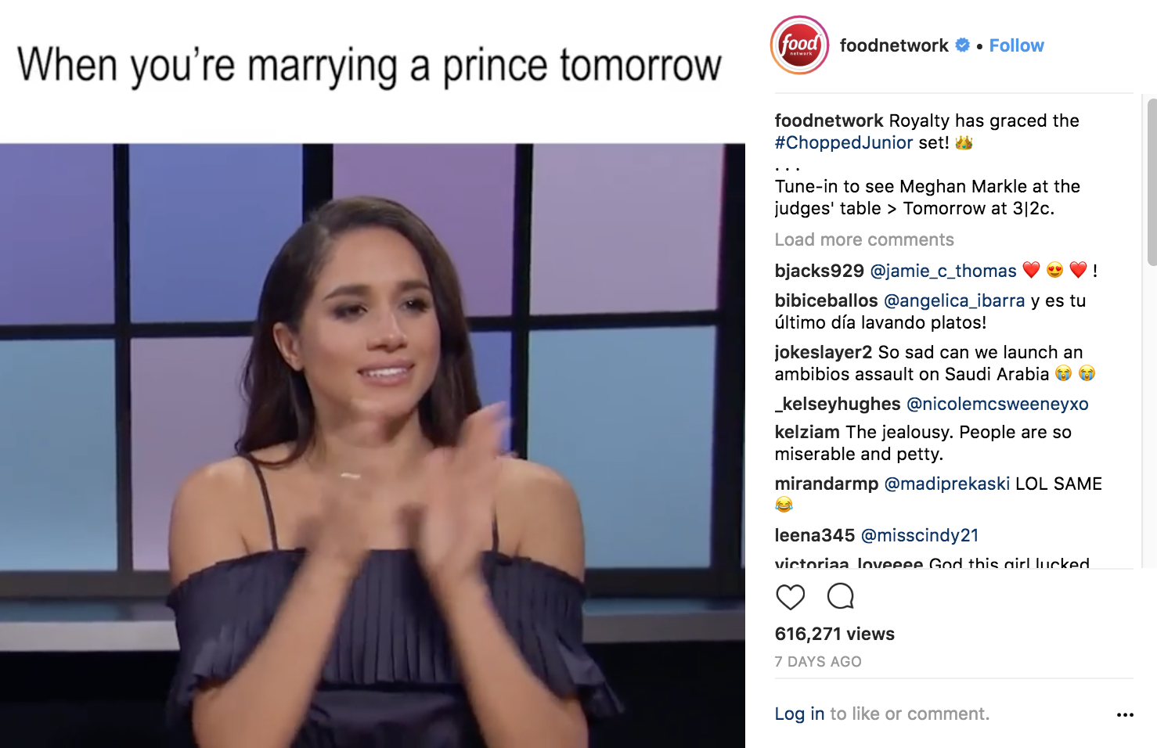Open the three-dot more options menu
Image resolution: width=1157 pixels, height=748 pixels.
pyautogui.click(x=1125, y=714)
